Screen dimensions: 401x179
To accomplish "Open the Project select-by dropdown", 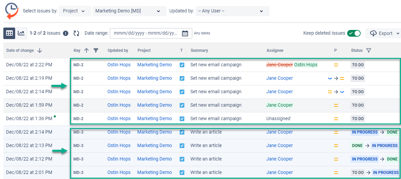I will [x=74, y=11].
